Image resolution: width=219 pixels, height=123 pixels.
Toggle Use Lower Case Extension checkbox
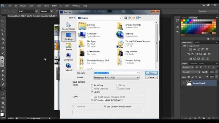pyautogui.click(x=105, y=106)
